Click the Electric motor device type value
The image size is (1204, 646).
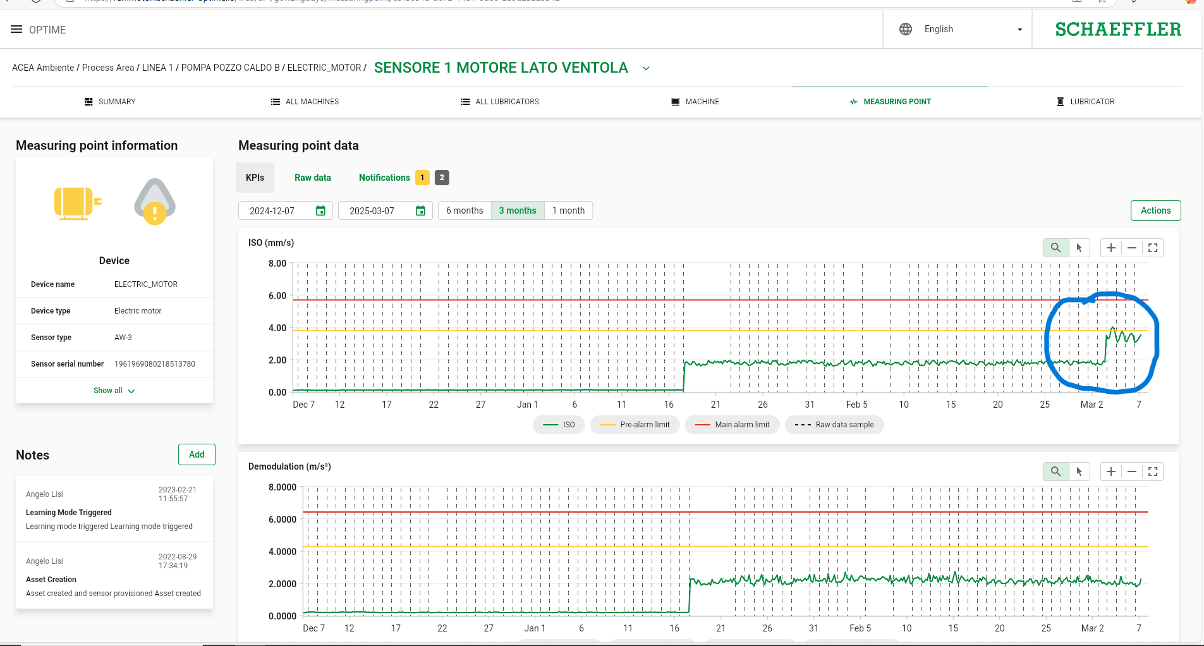click(138, 311)
